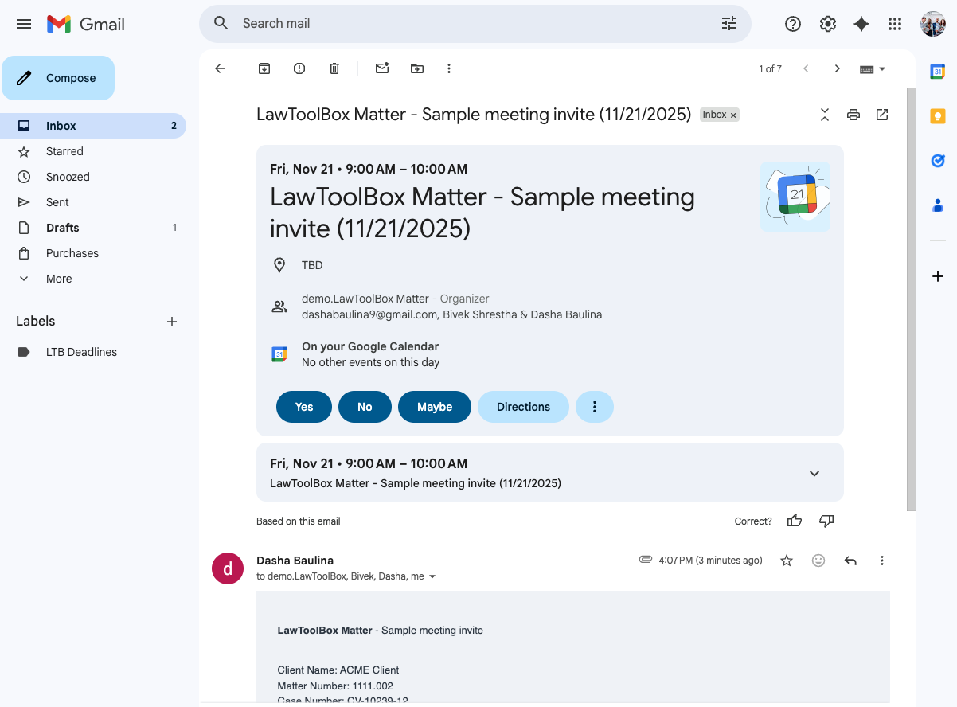Star Dasha Baulina's message

point(787,561)
